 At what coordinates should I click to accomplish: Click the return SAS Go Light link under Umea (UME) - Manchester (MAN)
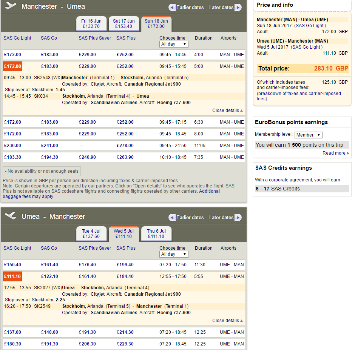coord(306,47)
